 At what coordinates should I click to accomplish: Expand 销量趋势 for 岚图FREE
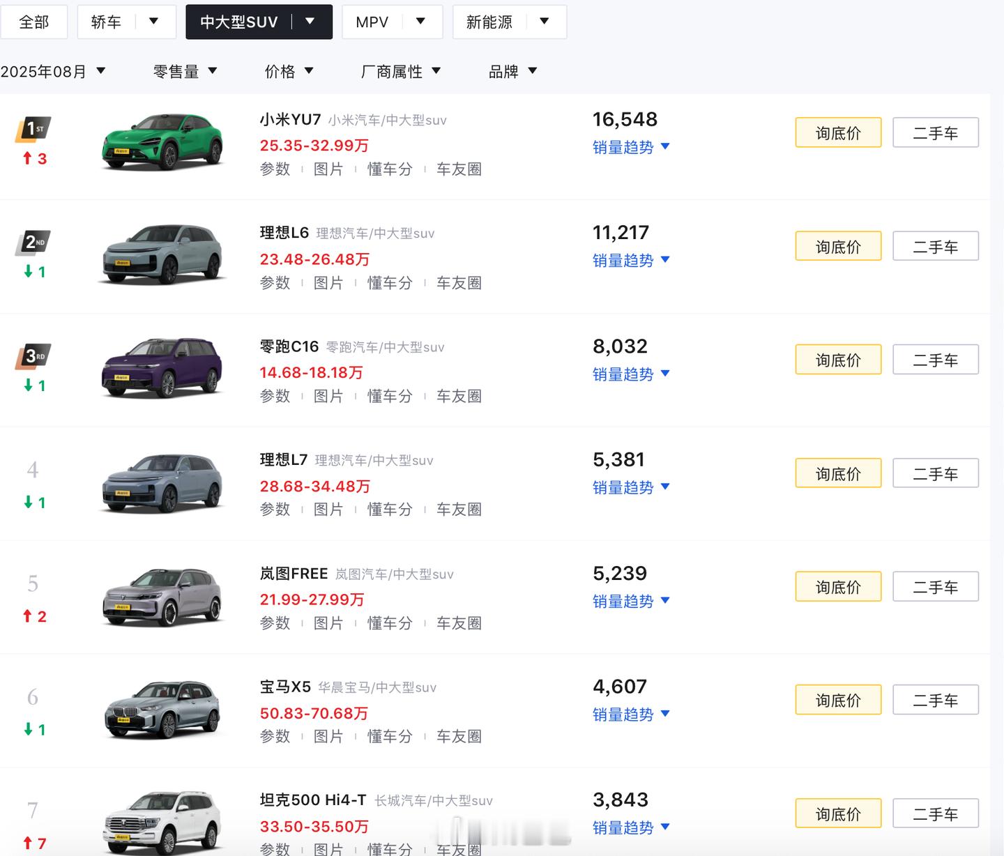tap(631, 601)
